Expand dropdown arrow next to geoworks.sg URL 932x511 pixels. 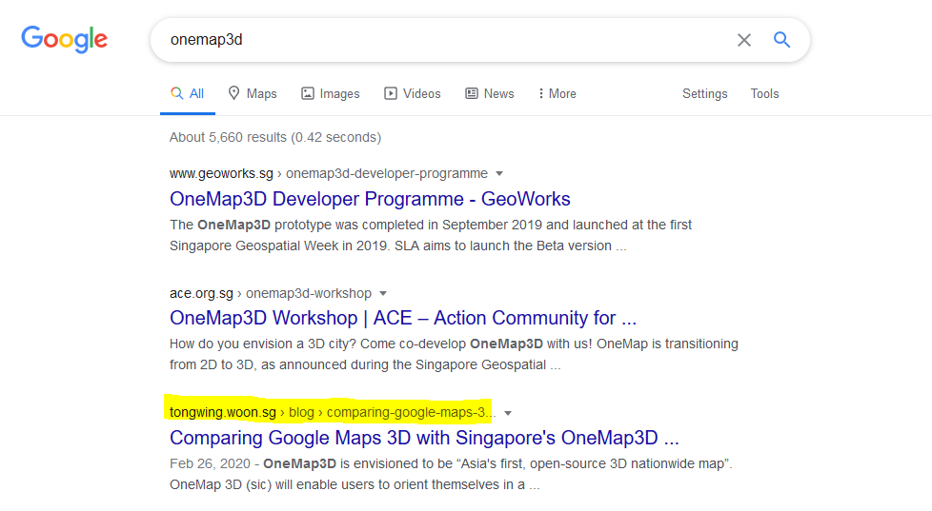tap(499, 174)
